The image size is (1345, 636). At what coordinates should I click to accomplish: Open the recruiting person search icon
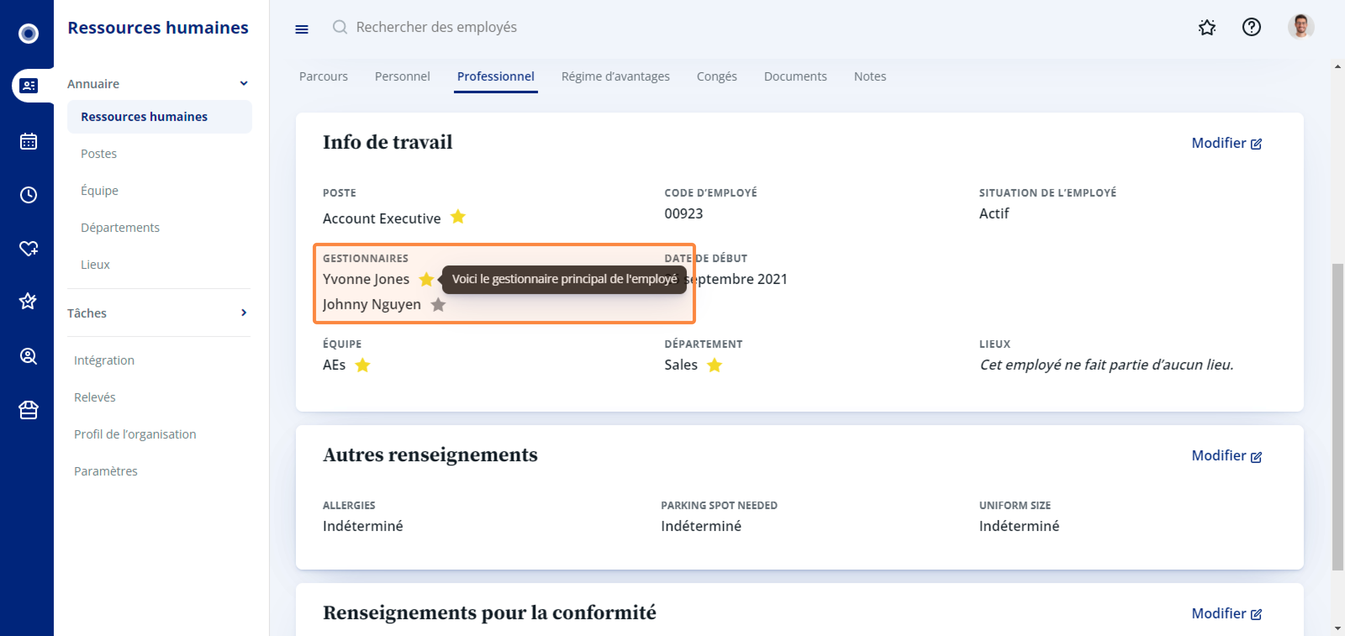coord(28,356)
